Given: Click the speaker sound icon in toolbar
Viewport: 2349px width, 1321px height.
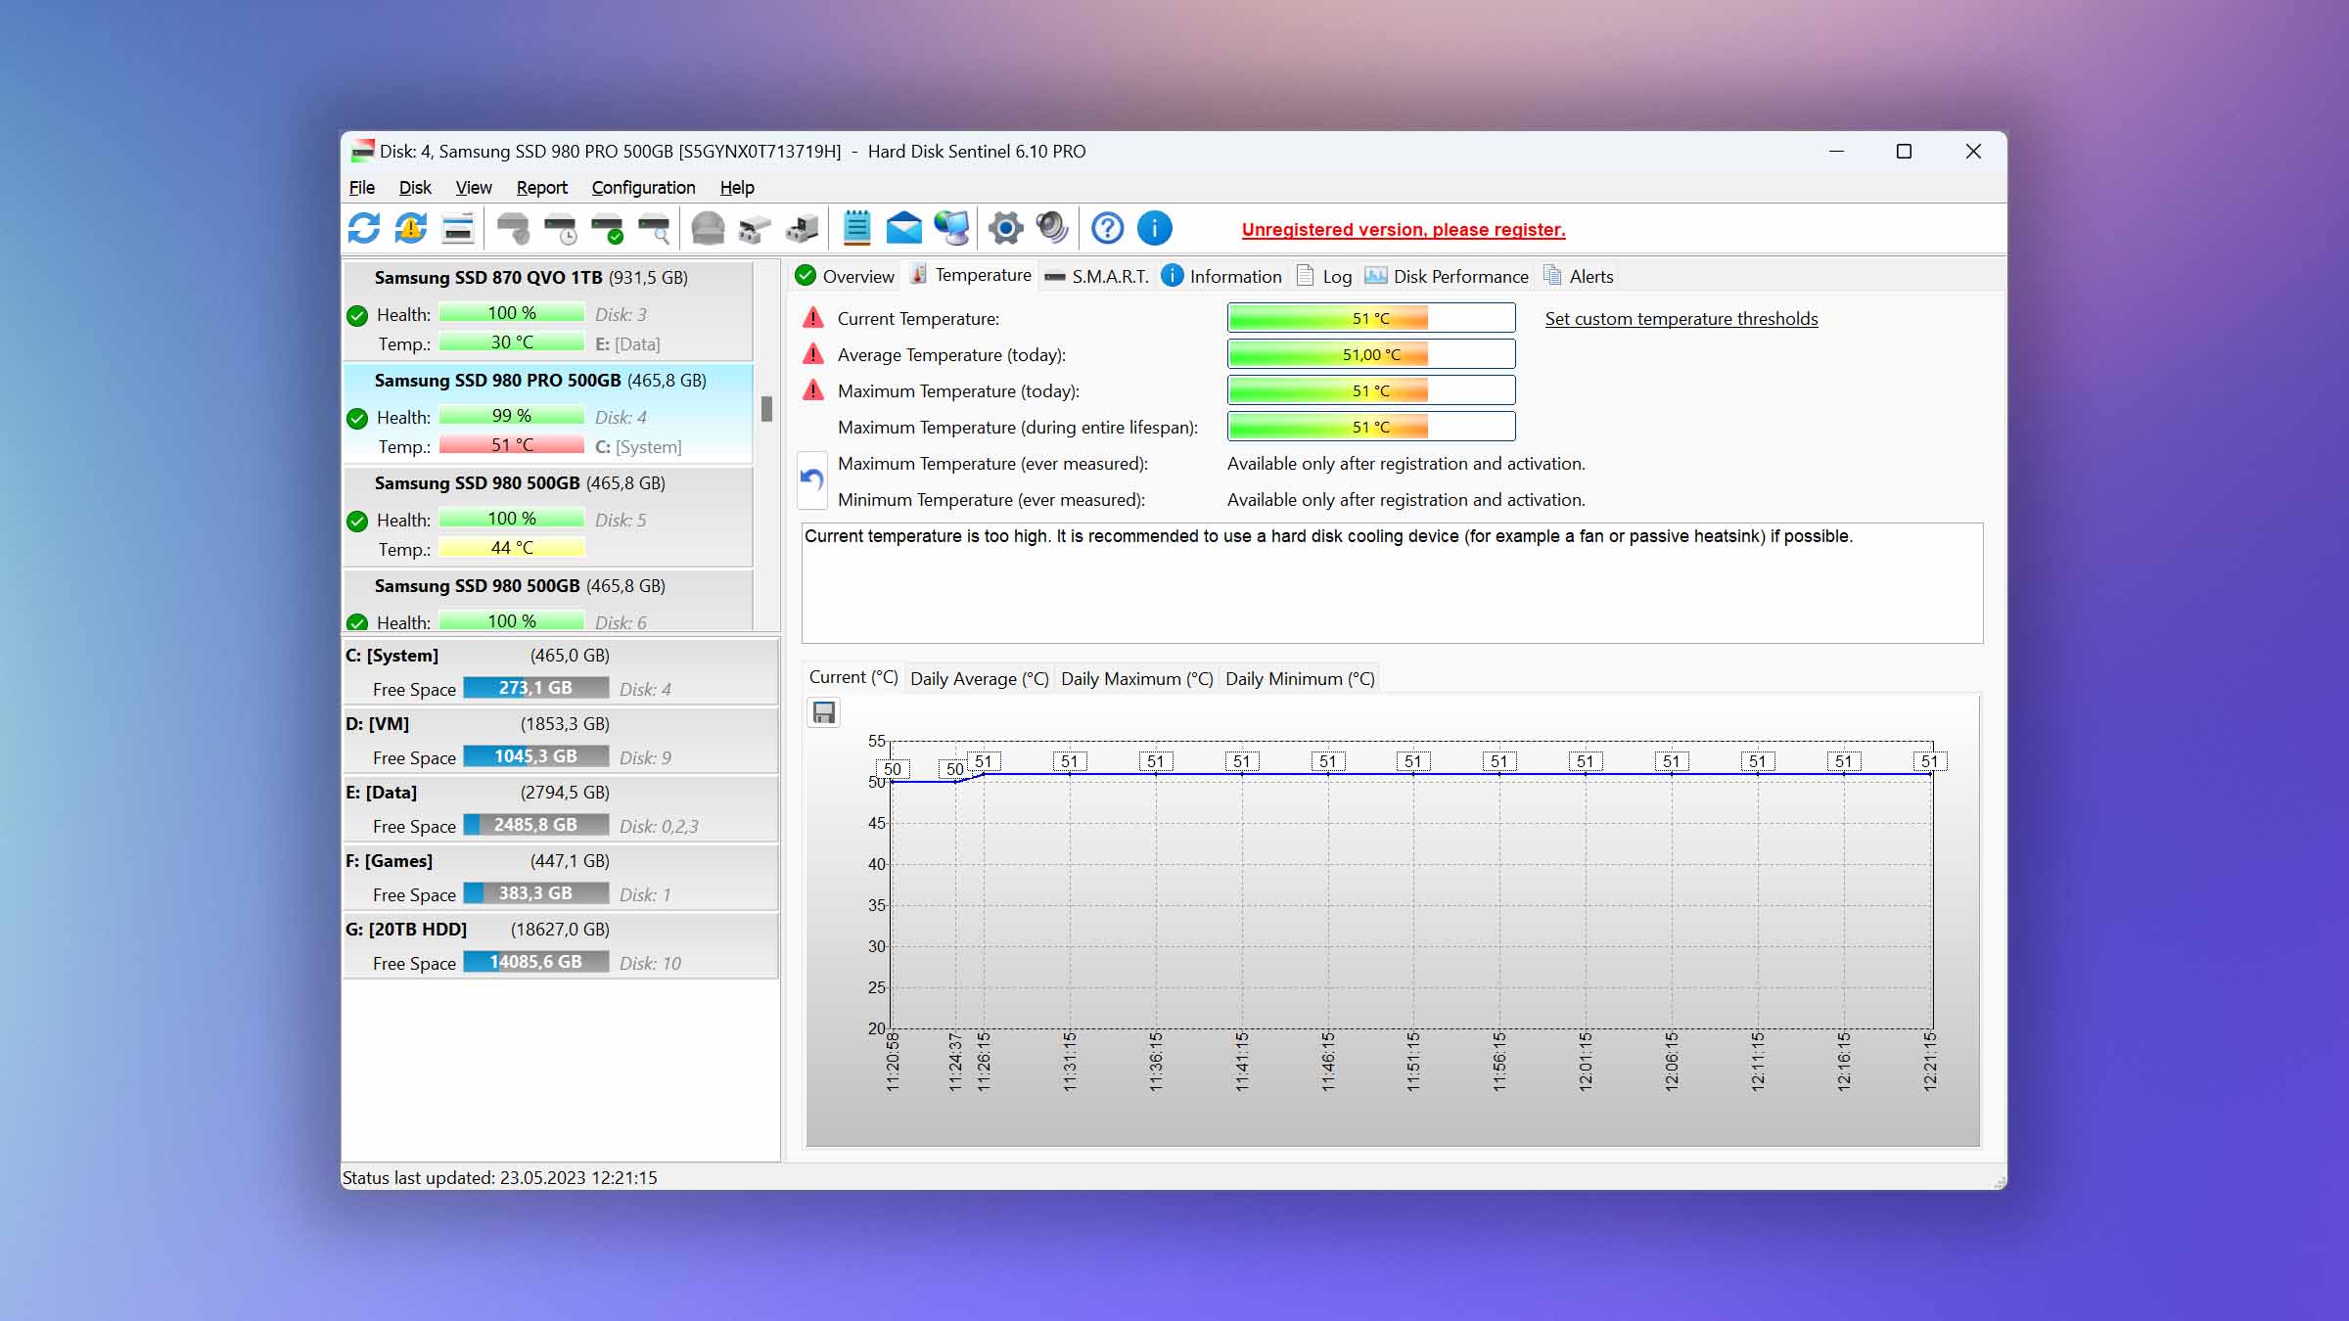Looking at the screenshot, I should [1052, 229].
